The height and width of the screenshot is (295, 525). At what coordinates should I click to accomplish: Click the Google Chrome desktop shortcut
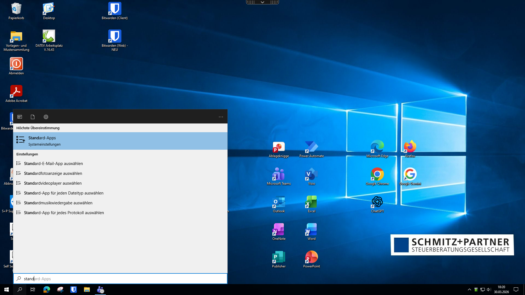click(x=377, y=176)
